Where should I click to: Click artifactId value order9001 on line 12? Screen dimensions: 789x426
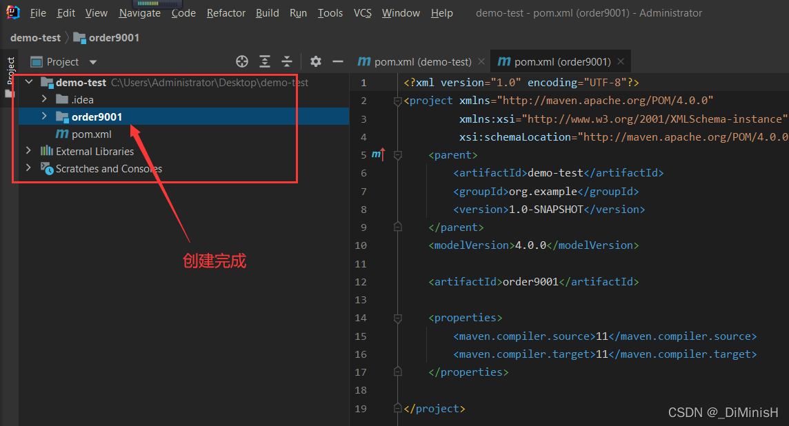(x=530, y=282)
